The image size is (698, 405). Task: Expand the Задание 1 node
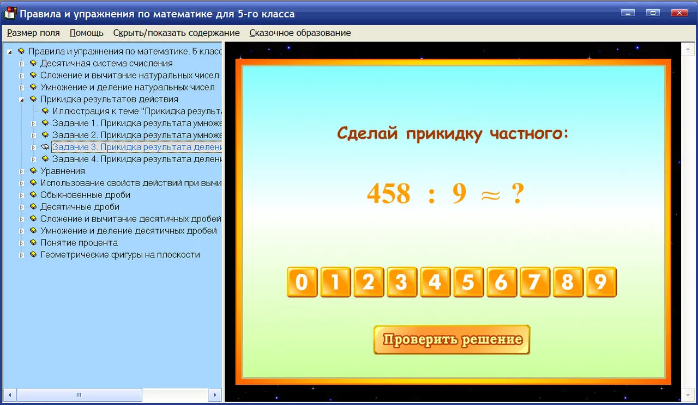pyautogui.click(x=34, y=124)
